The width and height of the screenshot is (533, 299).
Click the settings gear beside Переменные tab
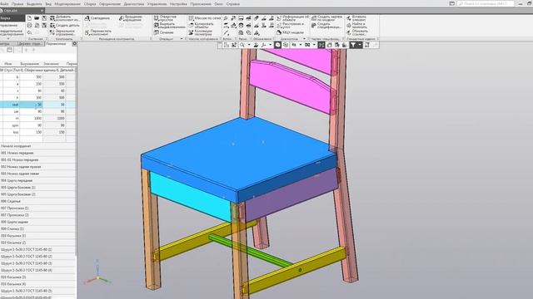pos(74,44)
